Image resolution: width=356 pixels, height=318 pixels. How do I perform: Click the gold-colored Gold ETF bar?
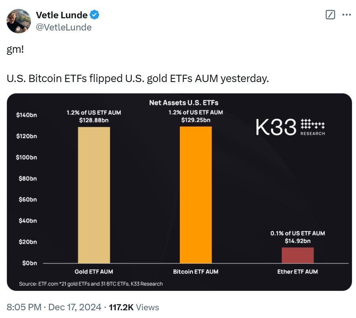coord(94,195)
